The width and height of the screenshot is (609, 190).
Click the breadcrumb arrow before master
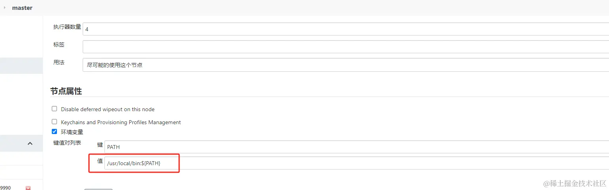click(x=4, y=7)
